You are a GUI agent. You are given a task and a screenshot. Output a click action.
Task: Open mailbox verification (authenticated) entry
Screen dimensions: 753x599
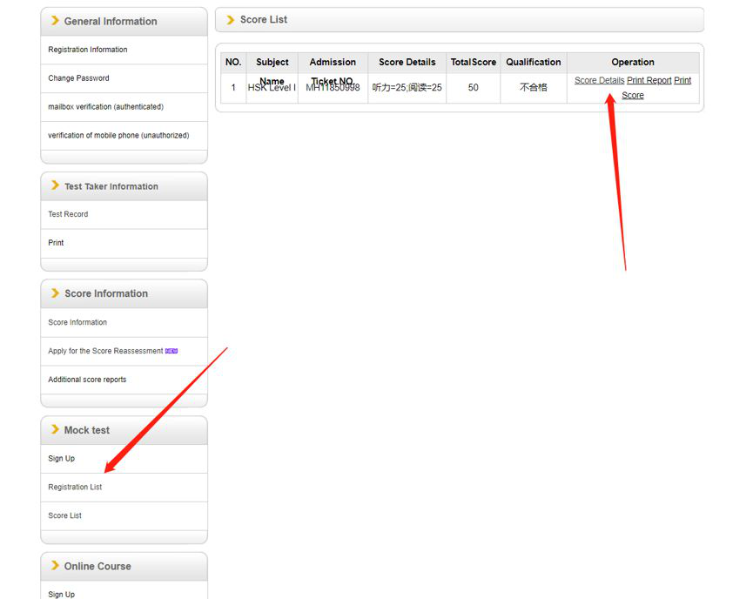tap(105, 107)
